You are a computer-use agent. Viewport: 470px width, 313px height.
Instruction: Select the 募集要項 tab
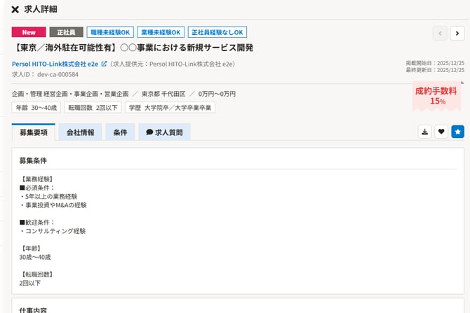tap(33, 132)
